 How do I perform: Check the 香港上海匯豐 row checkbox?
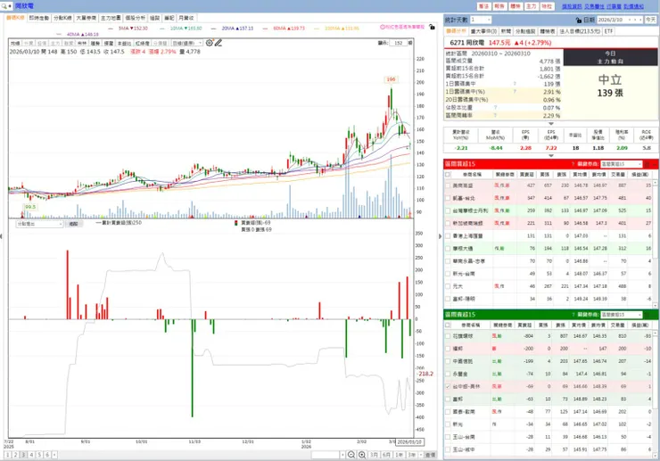[x=448, y=235]
